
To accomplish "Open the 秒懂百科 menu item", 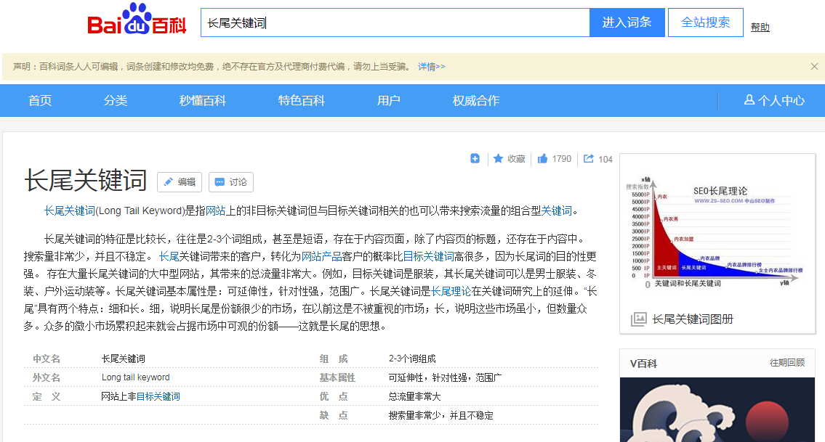I will [x=203, y=100].
